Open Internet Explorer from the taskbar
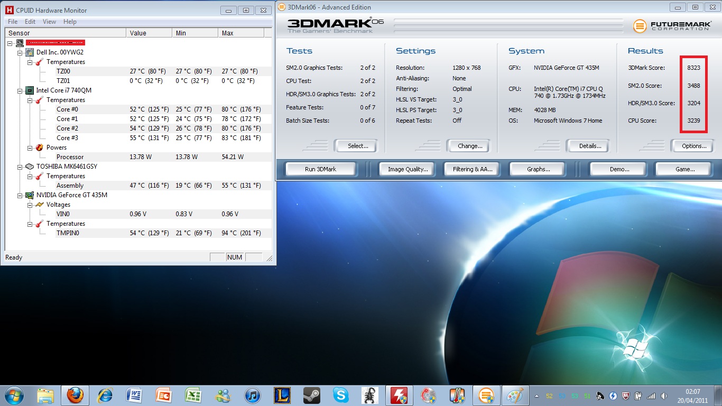The width and height of the screenshot is (722, 406). tap(105, 395)
